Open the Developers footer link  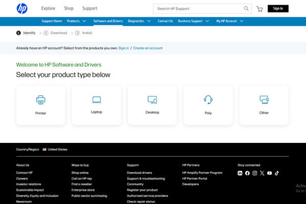click(190, 184)
